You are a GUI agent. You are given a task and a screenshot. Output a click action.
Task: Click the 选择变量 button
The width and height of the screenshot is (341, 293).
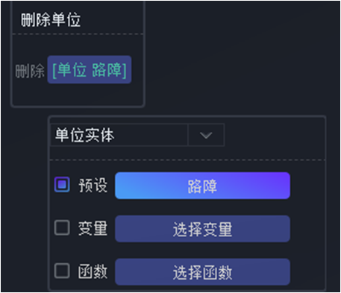click(x=202, y=229)
